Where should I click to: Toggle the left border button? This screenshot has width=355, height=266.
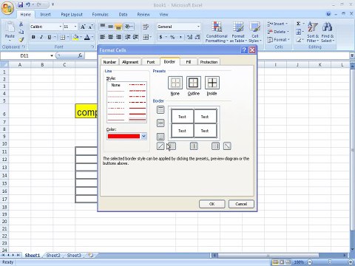(x=172, y=146)
